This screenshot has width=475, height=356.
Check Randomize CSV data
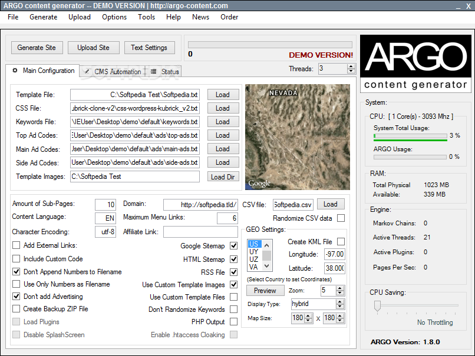click(x=341, y=218)
